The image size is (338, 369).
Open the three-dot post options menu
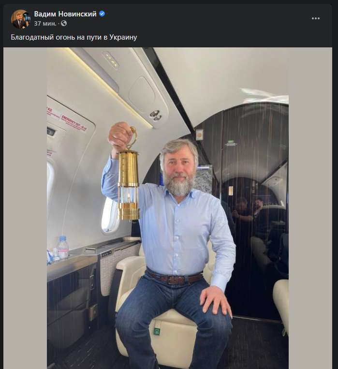click(316, 18)
